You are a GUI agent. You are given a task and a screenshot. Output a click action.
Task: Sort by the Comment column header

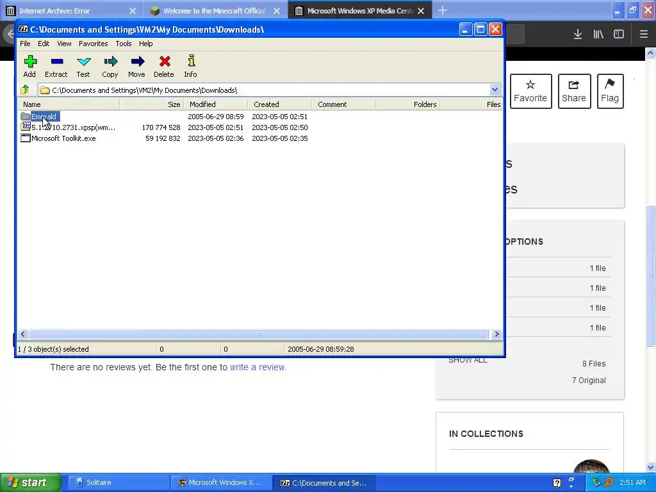343,104
